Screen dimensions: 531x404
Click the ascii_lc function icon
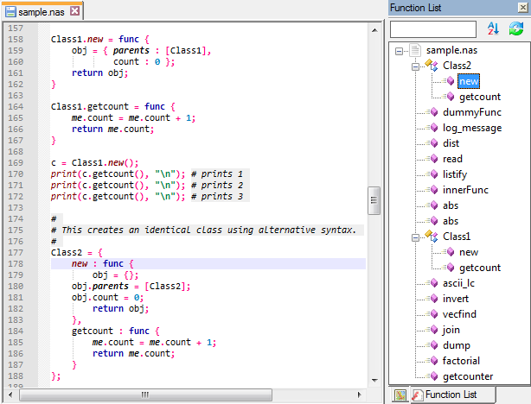434,283
